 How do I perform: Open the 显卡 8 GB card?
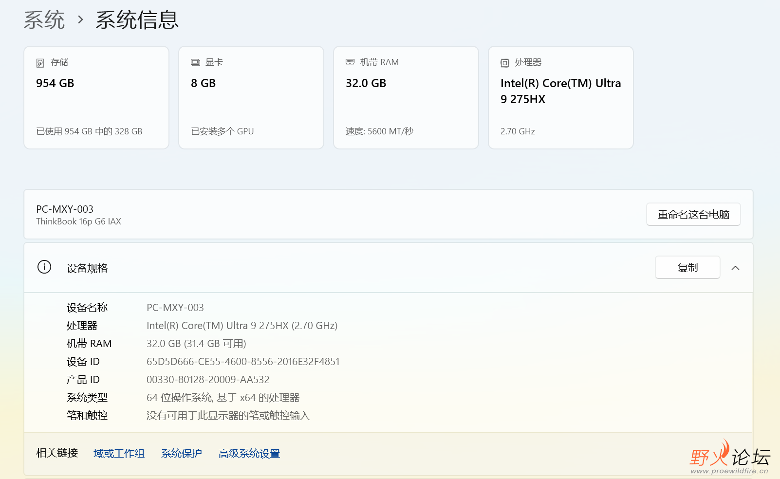251,97
